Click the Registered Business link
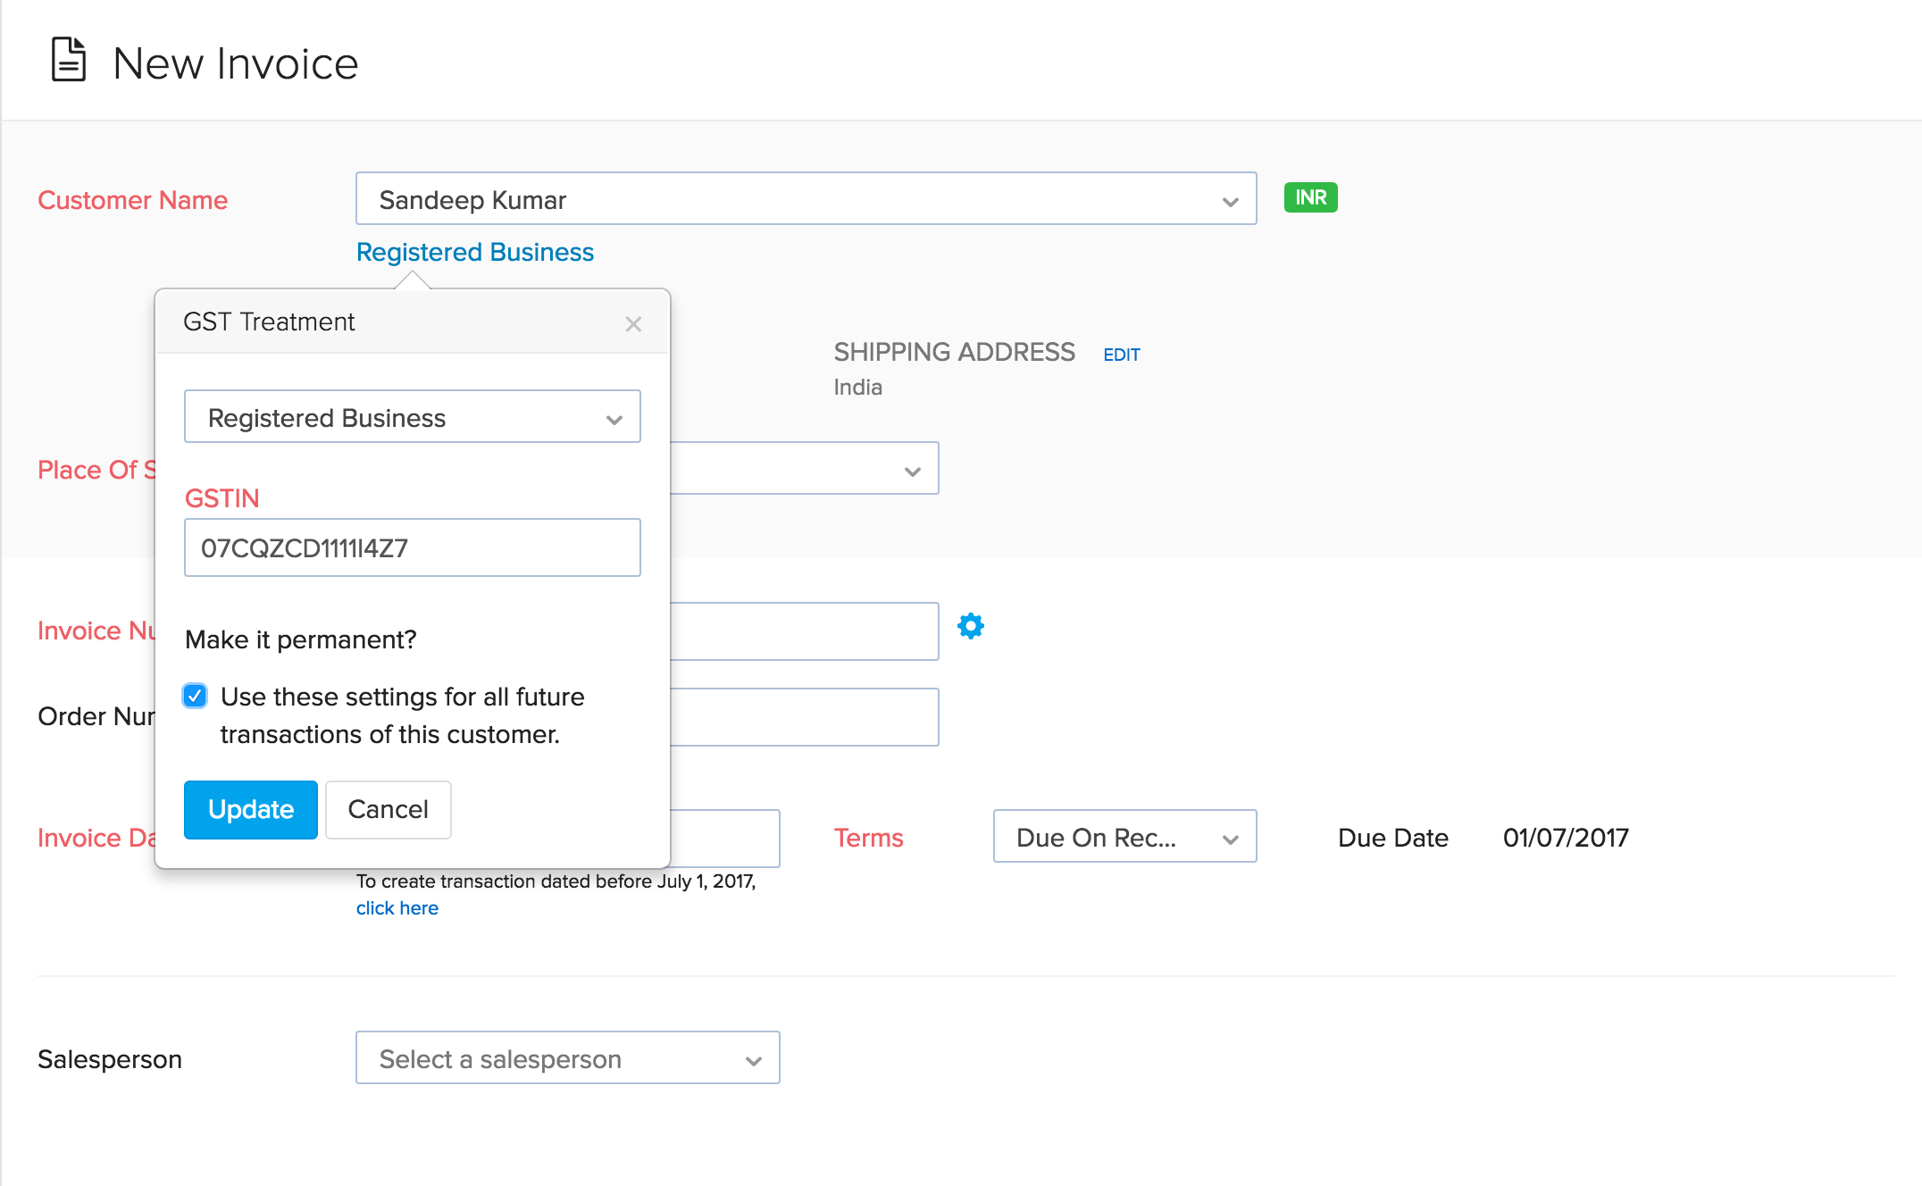The width and height of the screenshot is (1922, 1186). 474,253
